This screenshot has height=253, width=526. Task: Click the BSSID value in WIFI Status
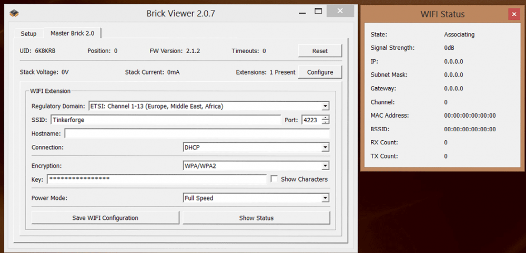point(470,129)
